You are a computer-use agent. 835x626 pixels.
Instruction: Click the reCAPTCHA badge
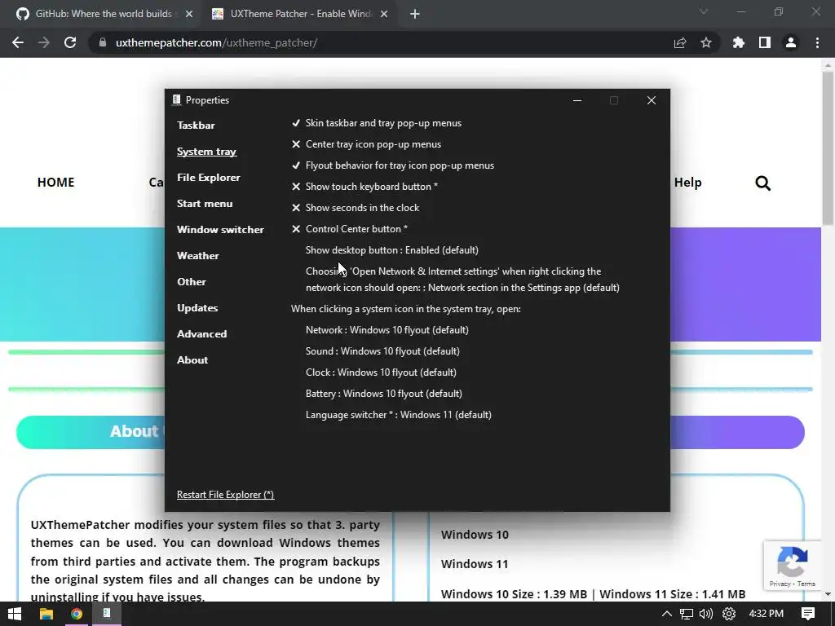[793, 566]
